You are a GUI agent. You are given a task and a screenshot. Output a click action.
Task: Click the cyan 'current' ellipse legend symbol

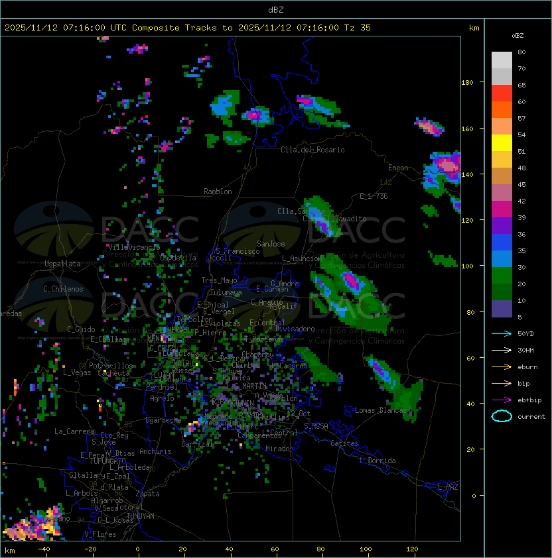click(502, 416)
